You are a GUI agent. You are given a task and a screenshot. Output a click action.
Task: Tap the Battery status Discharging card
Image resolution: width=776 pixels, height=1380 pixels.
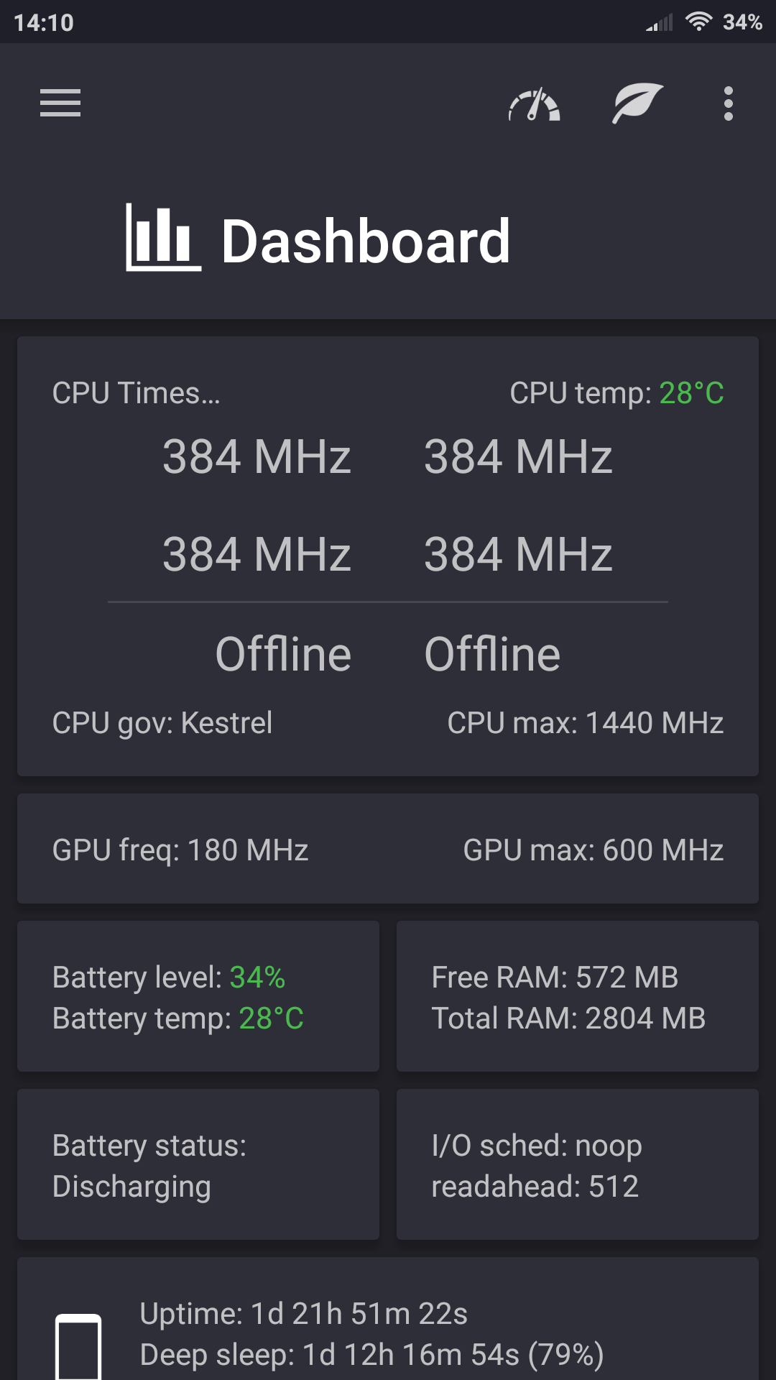[198, 1165]
